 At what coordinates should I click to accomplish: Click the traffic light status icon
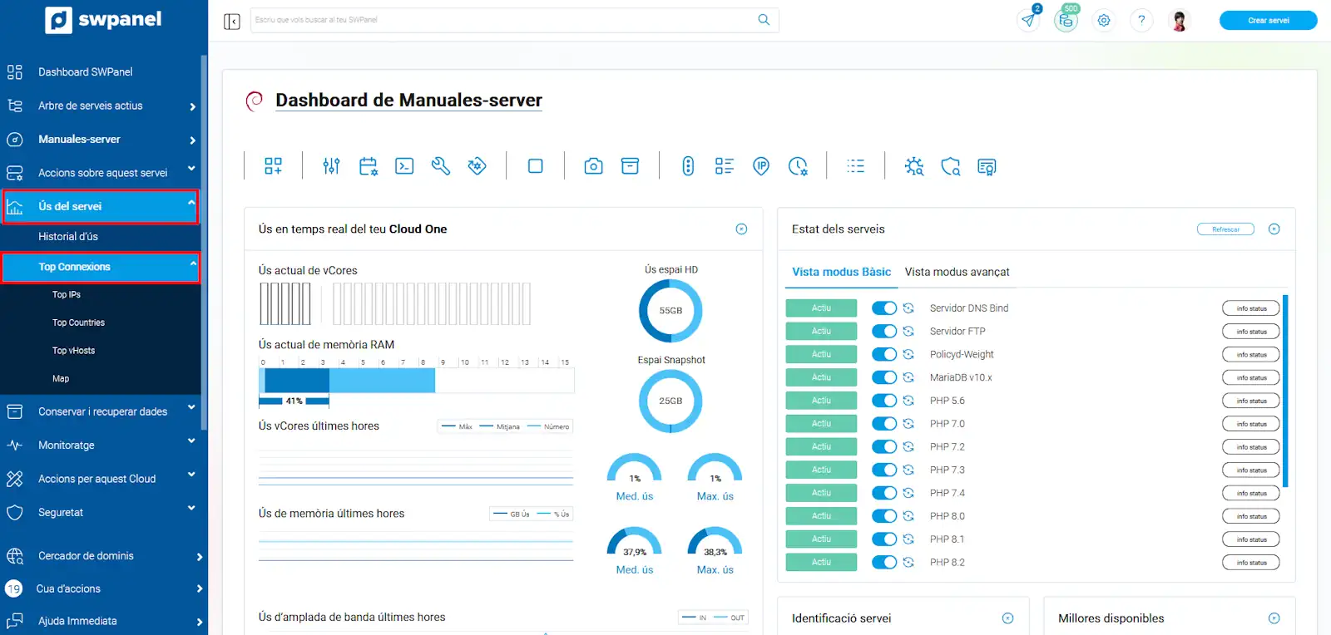[688, 166]
